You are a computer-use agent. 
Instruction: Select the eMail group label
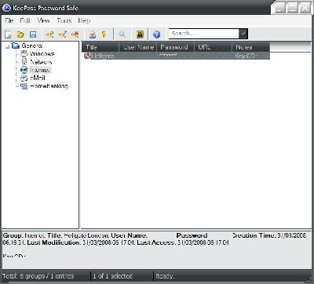[x=38, y=78]
